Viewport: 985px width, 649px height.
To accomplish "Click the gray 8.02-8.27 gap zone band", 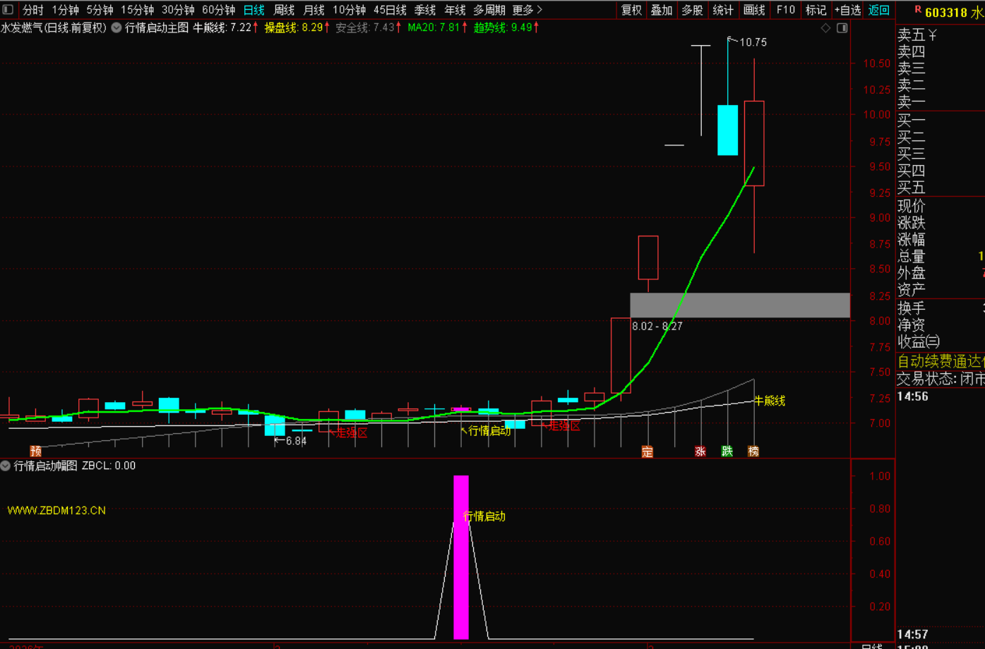I will pyautogui.click(x=739, y=305).
